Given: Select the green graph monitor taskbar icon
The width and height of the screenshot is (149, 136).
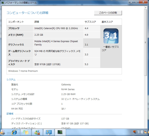Looking at the screenshot, I should click(60, 132).
